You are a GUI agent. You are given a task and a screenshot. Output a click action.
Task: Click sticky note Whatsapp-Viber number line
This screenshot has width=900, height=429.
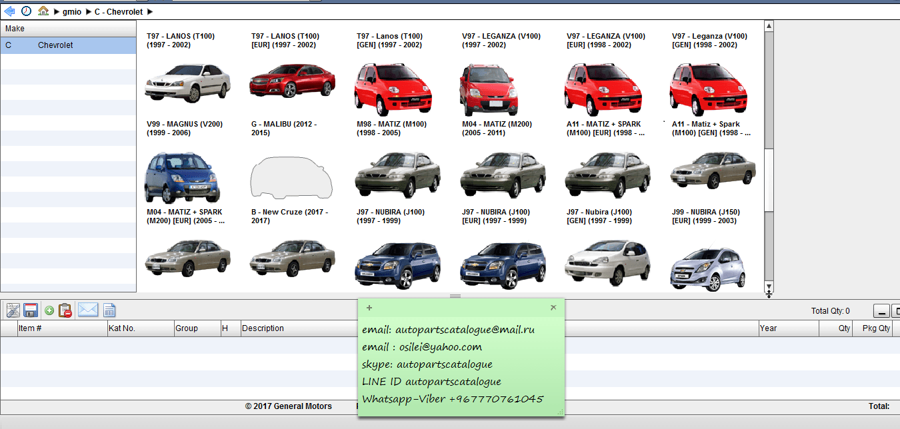453,399
